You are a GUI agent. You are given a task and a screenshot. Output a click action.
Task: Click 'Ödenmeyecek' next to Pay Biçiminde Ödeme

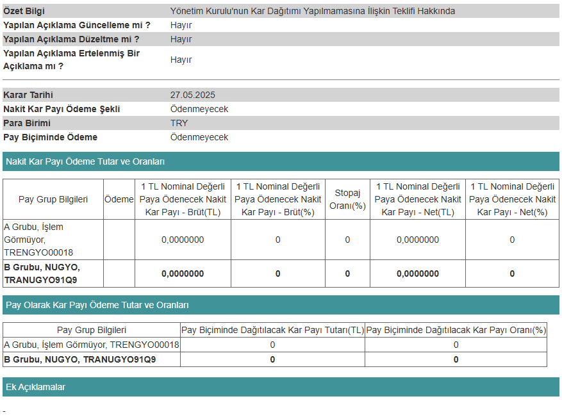tap(199, 137)
